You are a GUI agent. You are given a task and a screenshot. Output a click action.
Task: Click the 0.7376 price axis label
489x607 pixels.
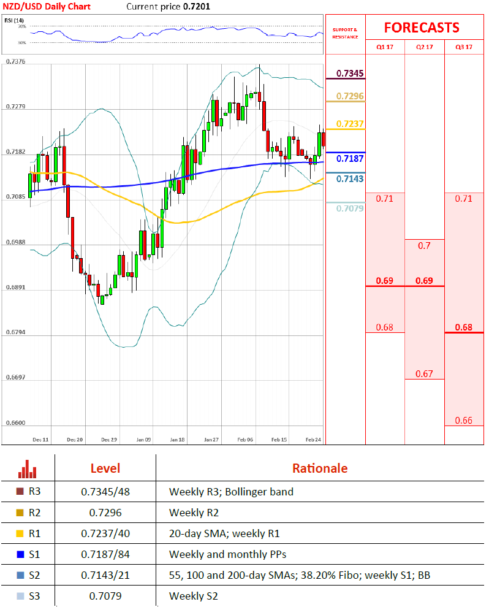tap(15, 61)
